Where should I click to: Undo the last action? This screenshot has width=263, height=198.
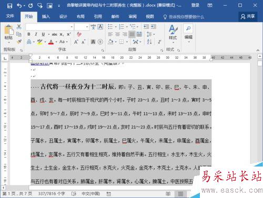click(x=19, y=6)
